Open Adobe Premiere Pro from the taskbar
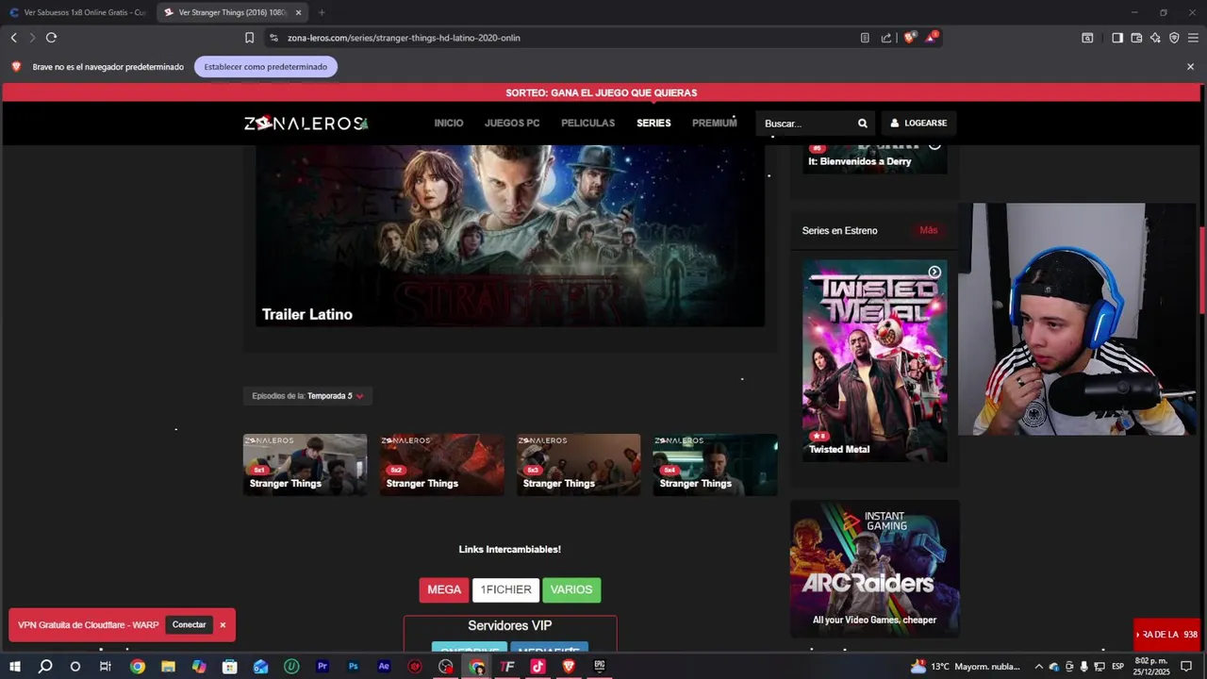The width and height of the screenshot is (1207, 679). [x=322, y=667]
